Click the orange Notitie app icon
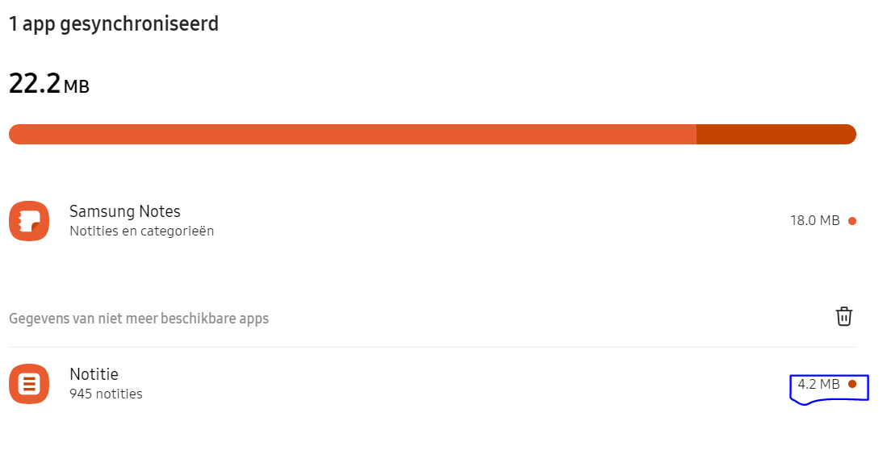 [x=29, y=384]
